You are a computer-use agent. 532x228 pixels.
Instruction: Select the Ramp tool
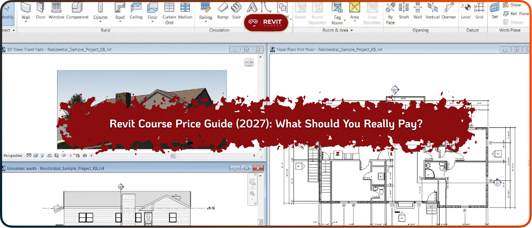click(223, 11)
